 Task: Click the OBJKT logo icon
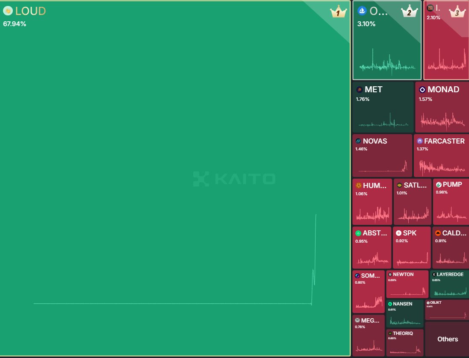(x=428, y=303)
